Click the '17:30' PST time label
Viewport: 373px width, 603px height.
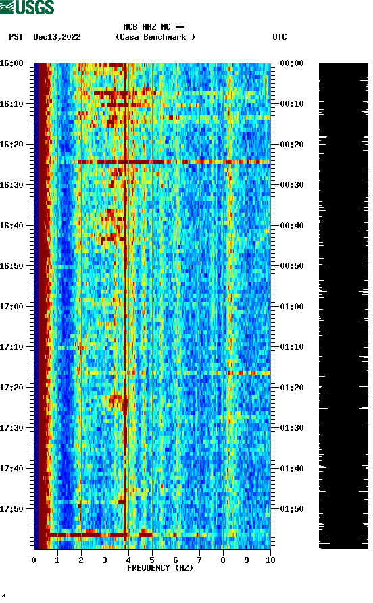[11, 428]
